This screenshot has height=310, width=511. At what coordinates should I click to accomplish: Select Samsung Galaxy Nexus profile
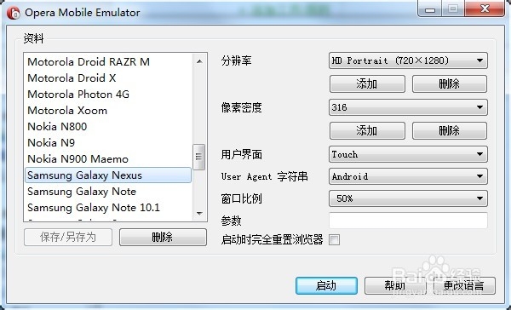(108, 175)
